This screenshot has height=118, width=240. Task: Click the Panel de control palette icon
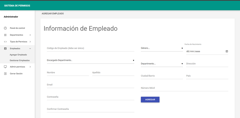(x=5, y=28)
